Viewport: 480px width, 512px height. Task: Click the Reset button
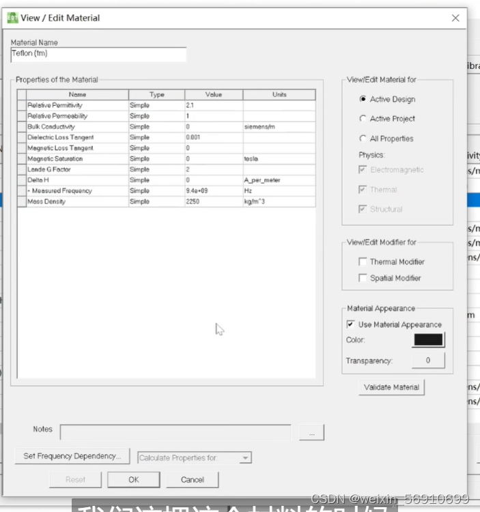click(x=75, y=480)
